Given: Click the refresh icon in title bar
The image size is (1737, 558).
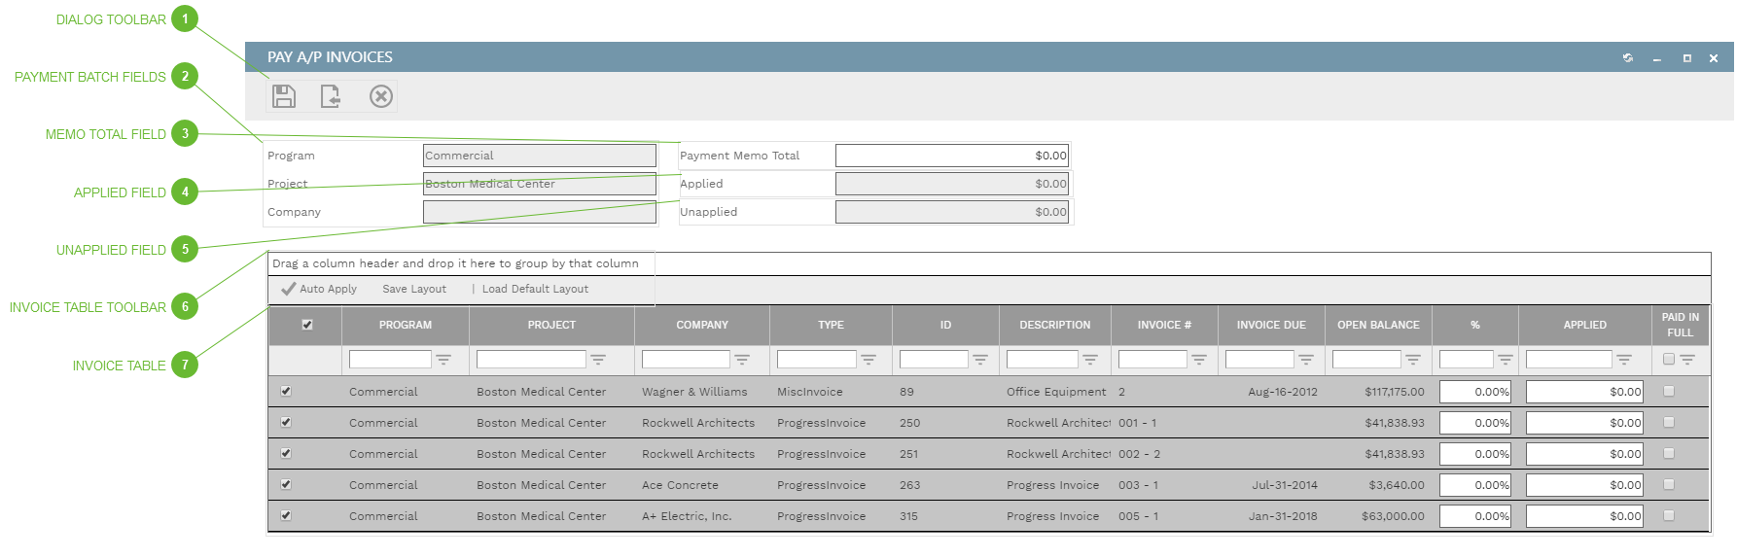Looking at the screenshot, I should pos(1628,58).
